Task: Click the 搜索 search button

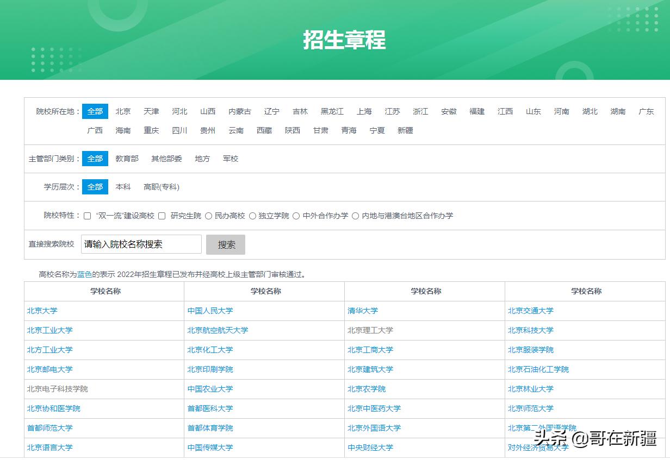Action: click(x=225, y=244)
